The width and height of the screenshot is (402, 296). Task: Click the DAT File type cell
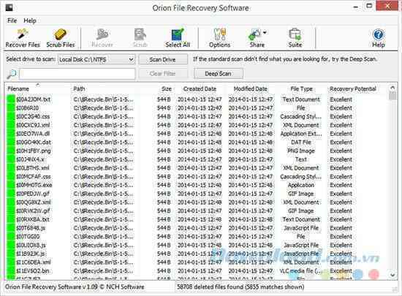tap(301, 143)
